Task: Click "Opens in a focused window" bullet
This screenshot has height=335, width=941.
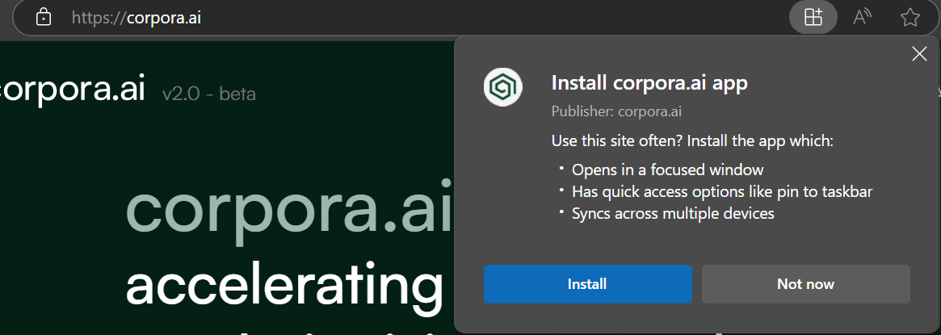Action: (x=667, y=170)
